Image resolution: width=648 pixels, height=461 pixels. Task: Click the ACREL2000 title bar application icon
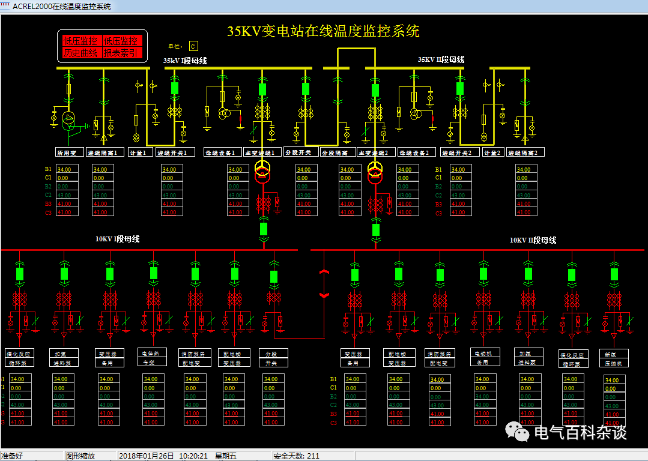tap(5, 6)
